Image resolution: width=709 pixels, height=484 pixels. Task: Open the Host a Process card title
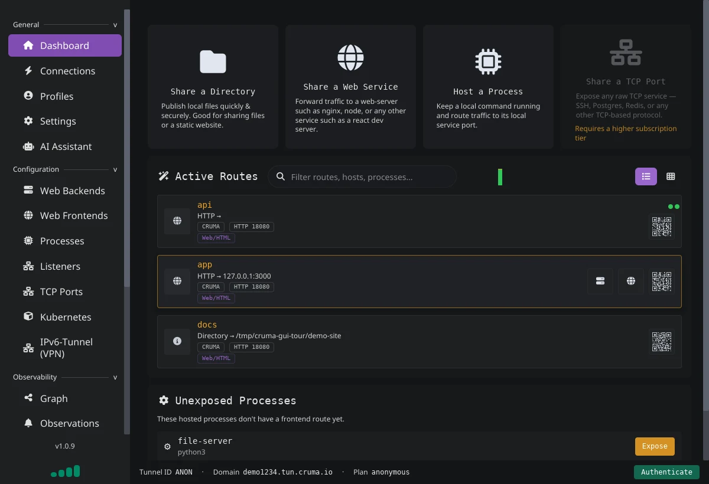488,91
